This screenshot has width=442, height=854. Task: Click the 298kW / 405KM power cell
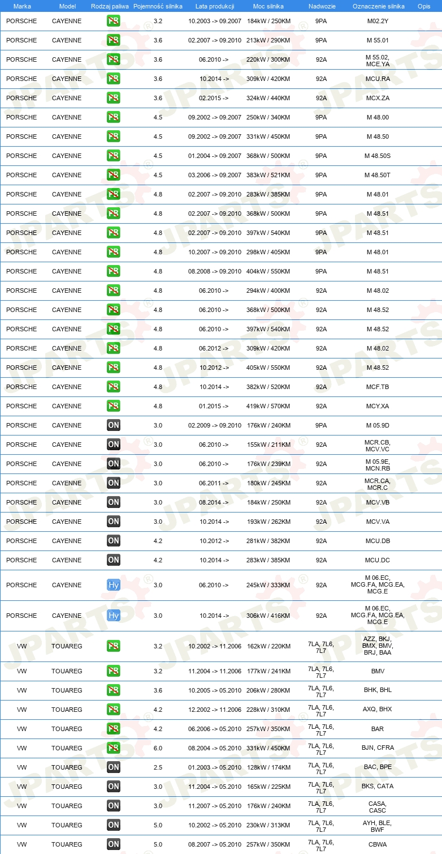[268, 252]
